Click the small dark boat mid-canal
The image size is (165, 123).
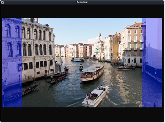point(81,67)
